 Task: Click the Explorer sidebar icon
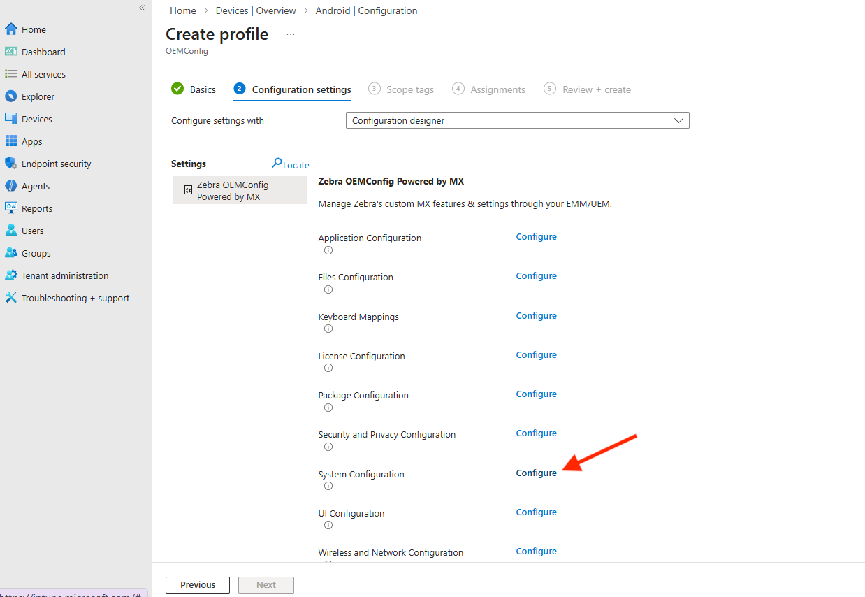pyautogui.click(x=11, y=96)
